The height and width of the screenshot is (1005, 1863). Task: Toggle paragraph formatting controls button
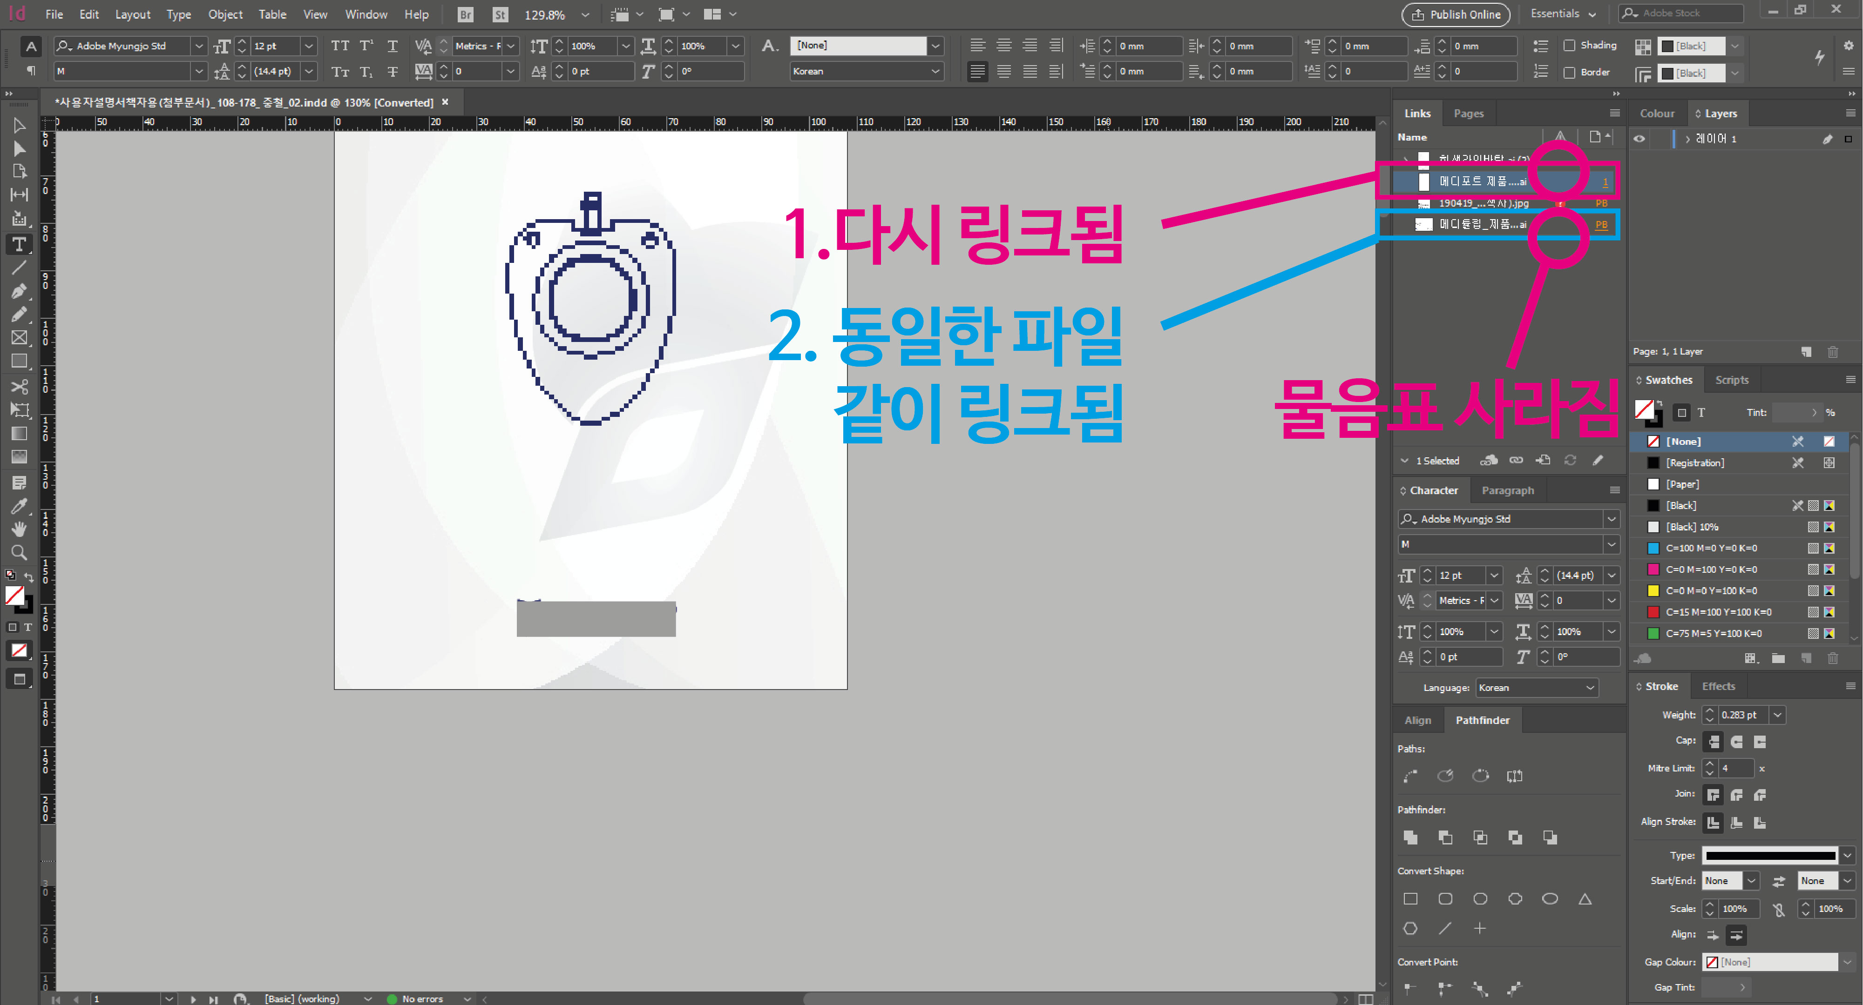click(30, 71)
